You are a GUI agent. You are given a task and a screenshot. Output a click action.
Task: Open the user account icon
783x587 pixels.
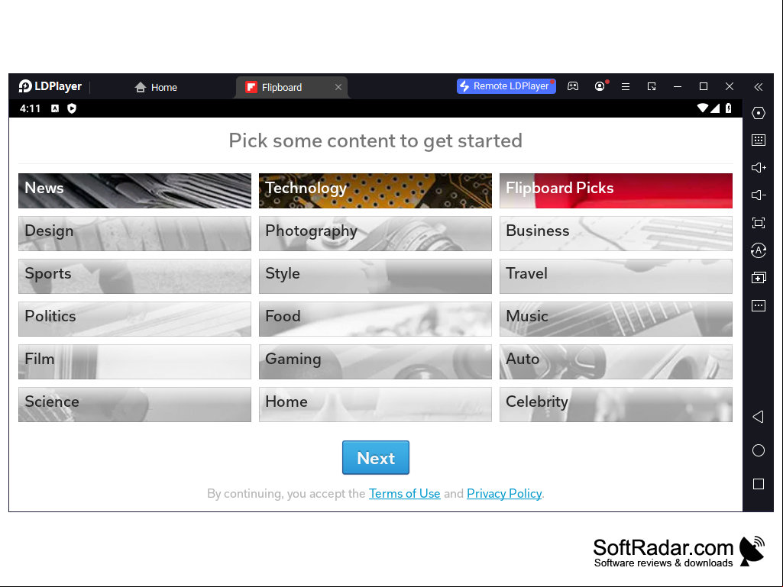(600, 86)
